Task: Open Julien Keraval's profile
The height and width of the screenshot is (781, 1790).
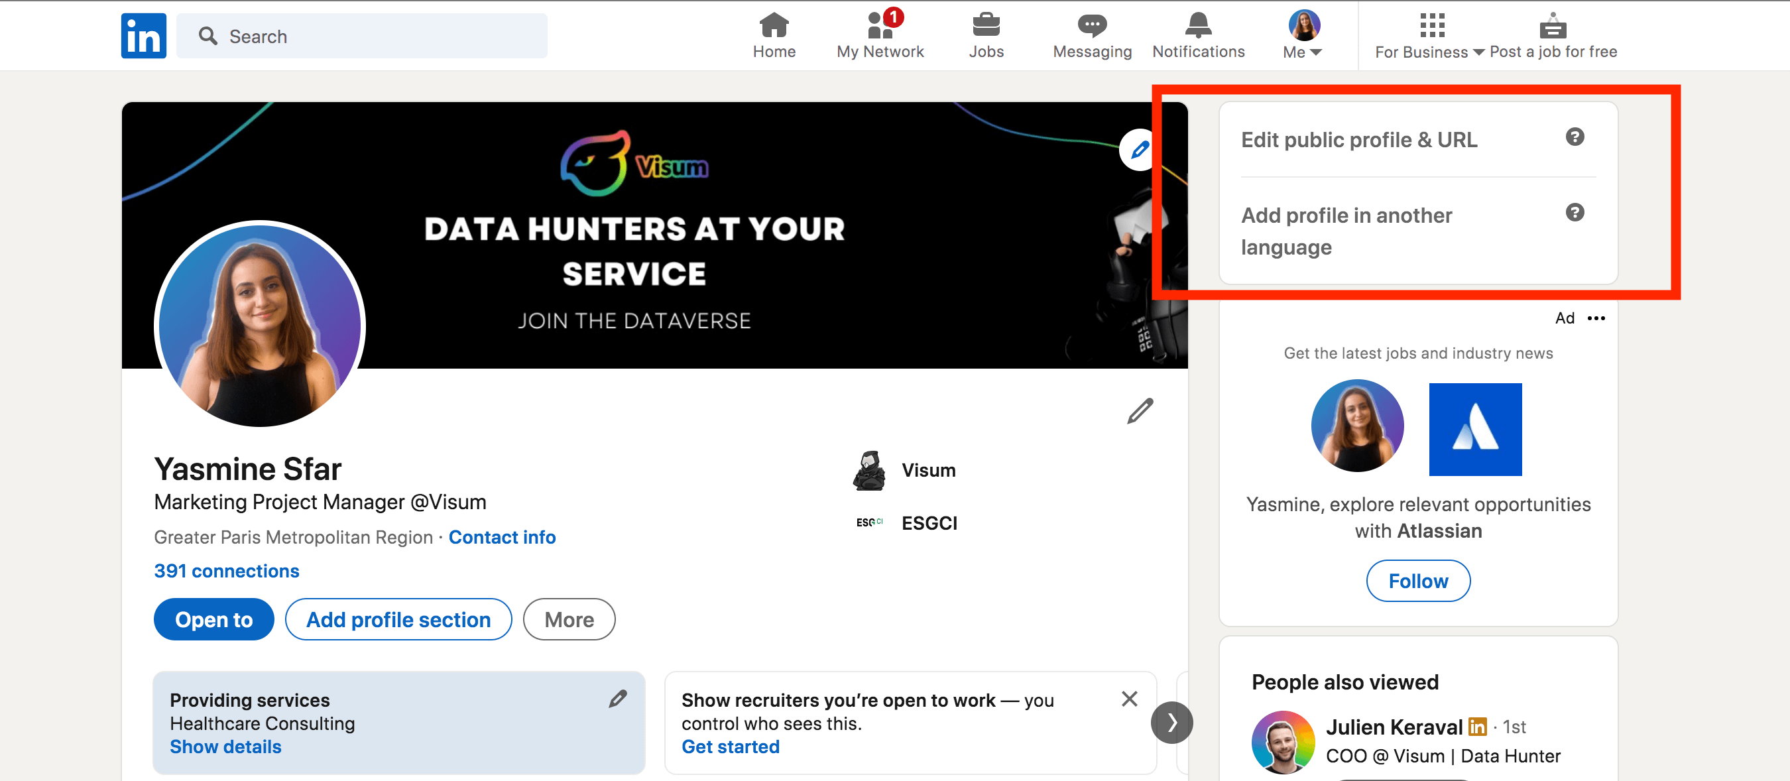Action: (1394, 727)
